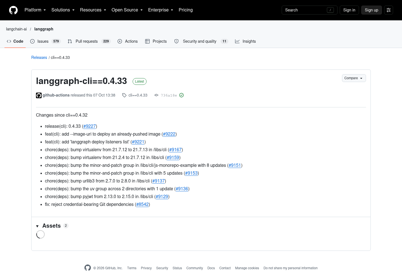Click the Sign up button
The width and height of the screenshot is (402, 279).
pos(372,10)
